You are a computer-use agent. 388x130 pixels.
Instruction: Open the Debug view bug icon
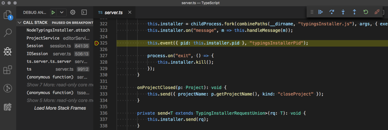(x=8, y=51)
